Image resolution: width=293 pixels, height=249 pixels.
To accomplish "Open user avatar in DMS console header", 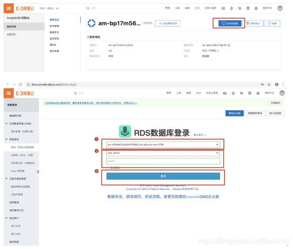I will 282,93.
